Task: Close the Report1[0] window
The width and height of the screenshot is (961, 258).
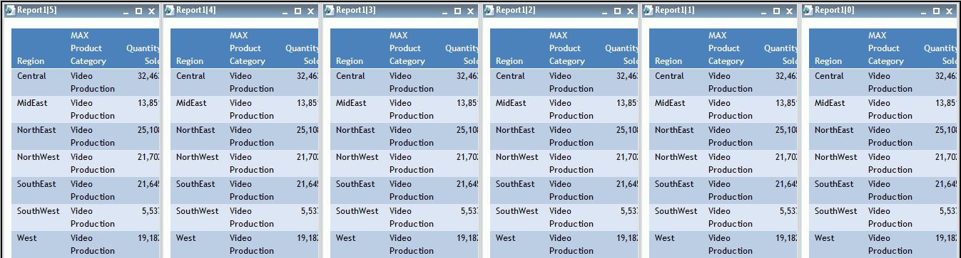Action: coord(949,11)
